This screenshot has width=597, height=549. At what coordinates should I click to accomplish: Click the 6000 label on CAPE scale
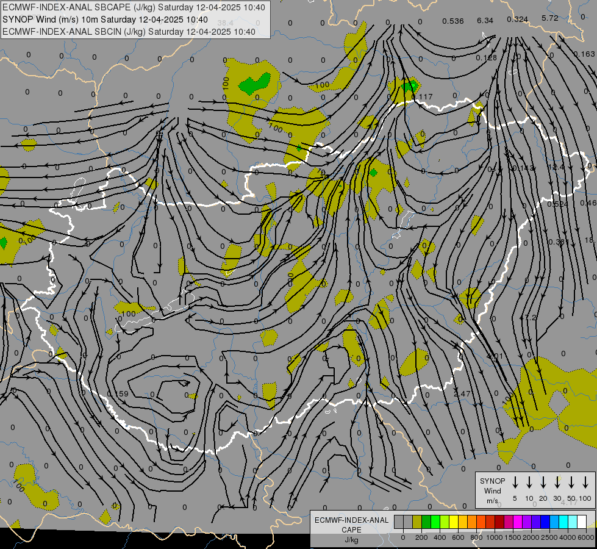585,537
